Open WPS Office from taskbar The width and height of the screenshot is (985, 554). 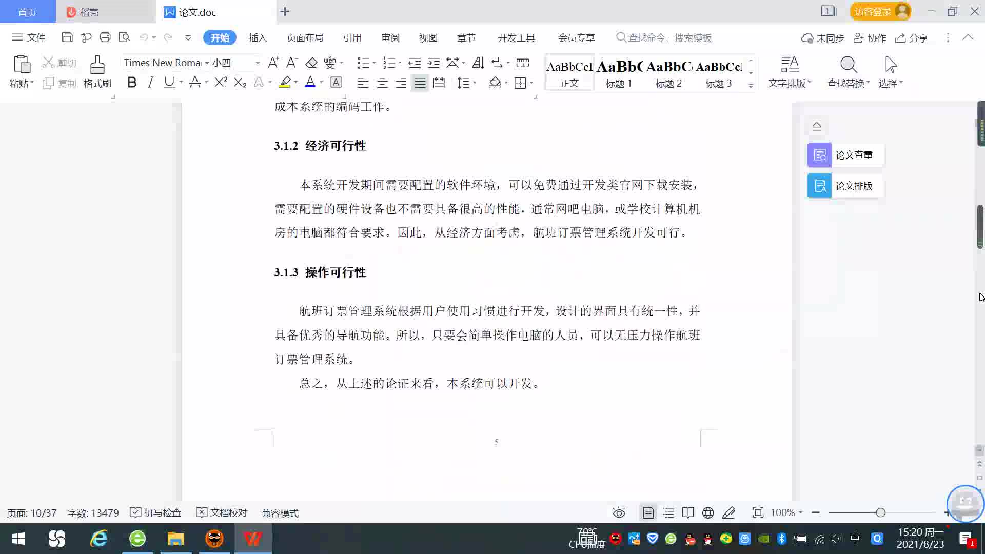click(x=253, y=539)
